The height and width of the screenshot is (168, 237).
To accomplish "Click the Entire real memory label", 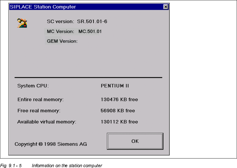I will (x=41, y=99).
